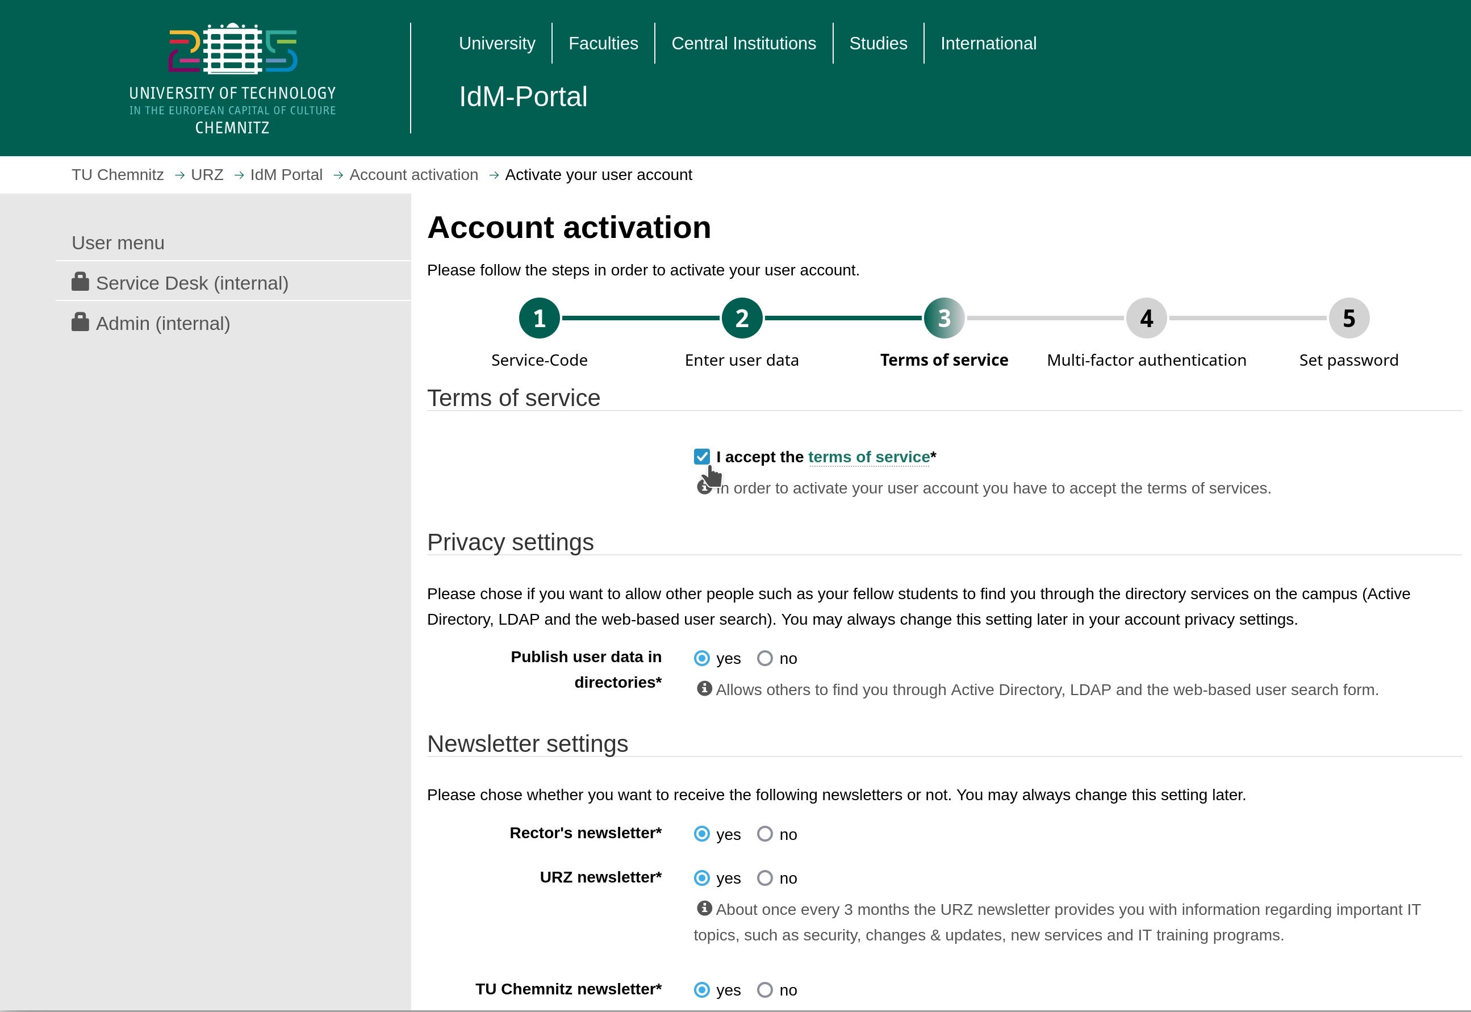This screenshot has width=1471, height=1012.
Task: Open the International menu
Action: (x=988, y=43)
